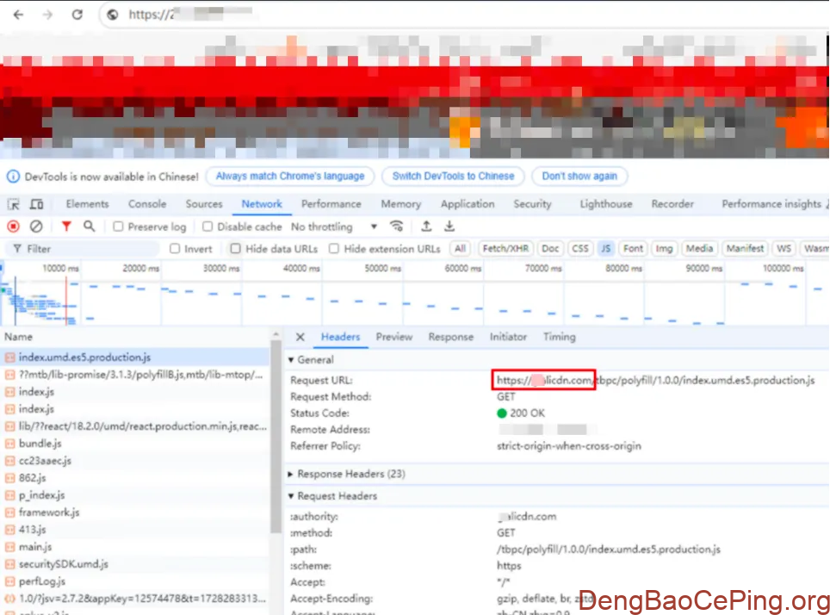The height and width of the screenshot is (615, 830).
Task: Click the export HAR download icon
Action: pyautogui.click(x=449, y=227)
